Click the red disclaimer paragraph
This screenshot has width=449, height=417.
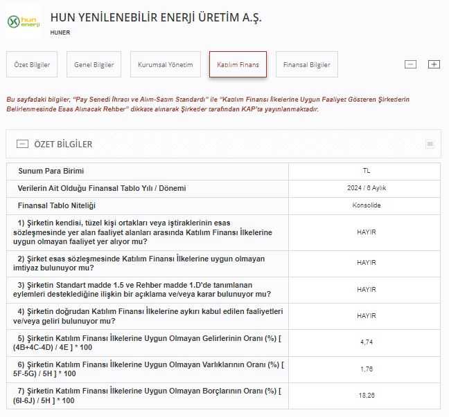tap(208, 104)
